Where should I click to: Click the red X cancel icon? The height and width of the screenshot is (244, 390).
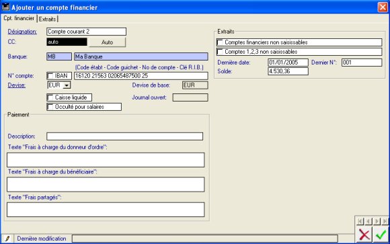(x=364, y=235)
